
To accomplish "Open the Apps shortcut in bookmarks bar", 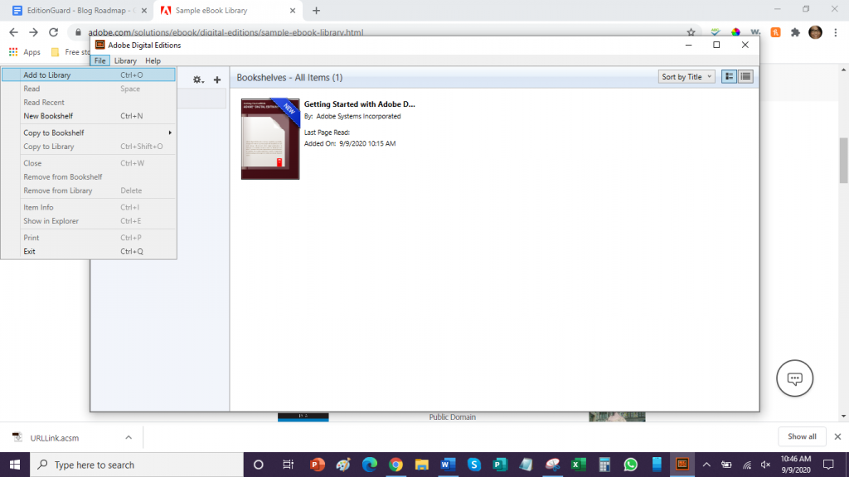I will coord(24,52).
